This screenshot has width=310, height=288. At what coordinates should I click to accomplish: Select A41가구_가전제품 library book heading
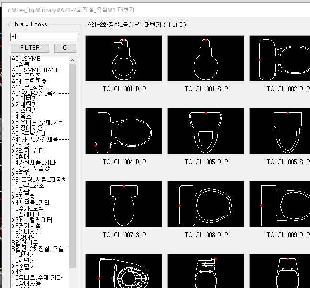[x=40, y=140]
